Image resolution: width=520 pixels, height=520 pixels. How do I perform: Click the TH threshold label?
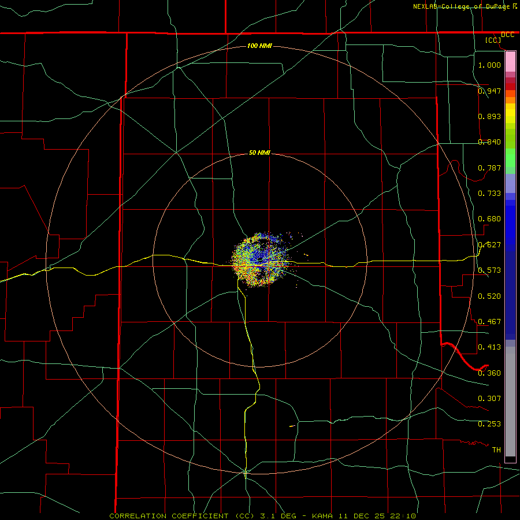click(496, 450)
